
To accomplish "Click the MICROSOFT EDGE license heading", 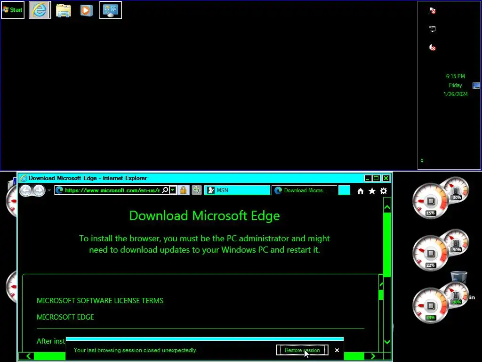I will click(65, 317).
